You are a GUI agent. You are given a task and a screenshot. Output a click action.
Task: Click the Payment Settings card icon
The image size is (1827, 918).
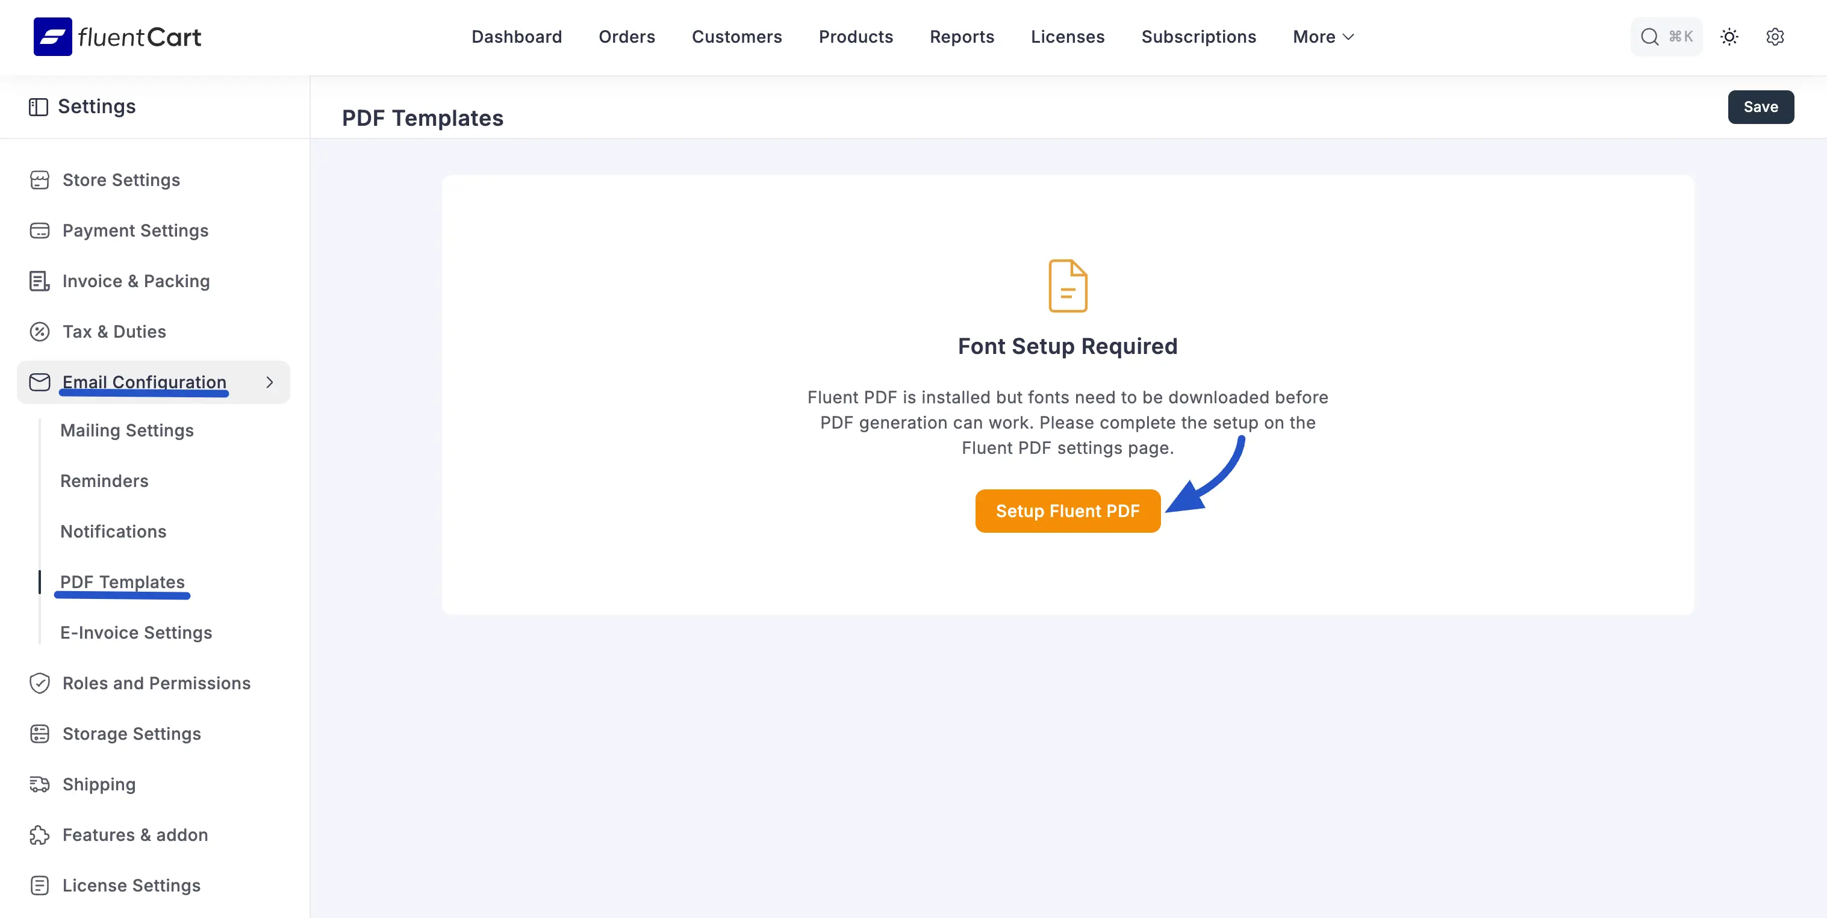[40, 231]
